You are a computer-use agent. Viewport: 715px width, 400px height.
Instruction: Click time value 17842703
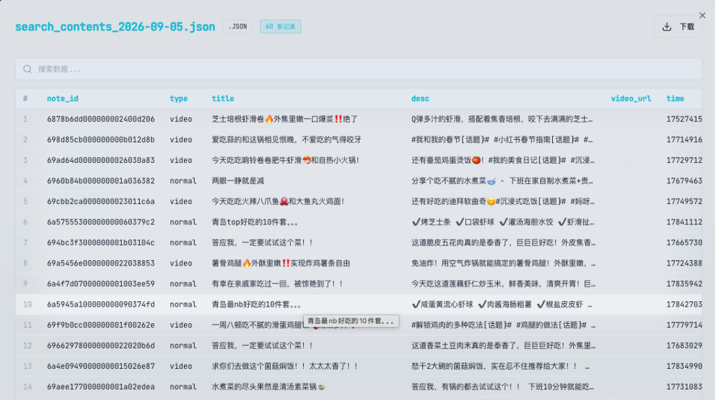tap(684, 304)
